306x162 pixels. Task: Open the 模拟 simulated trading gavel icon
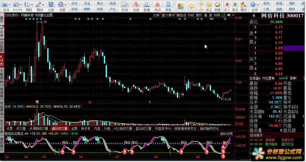243,4
